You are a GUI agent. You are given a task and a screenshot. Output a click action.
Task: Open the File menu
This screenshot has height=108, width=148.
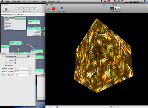(x=24, y=1)
